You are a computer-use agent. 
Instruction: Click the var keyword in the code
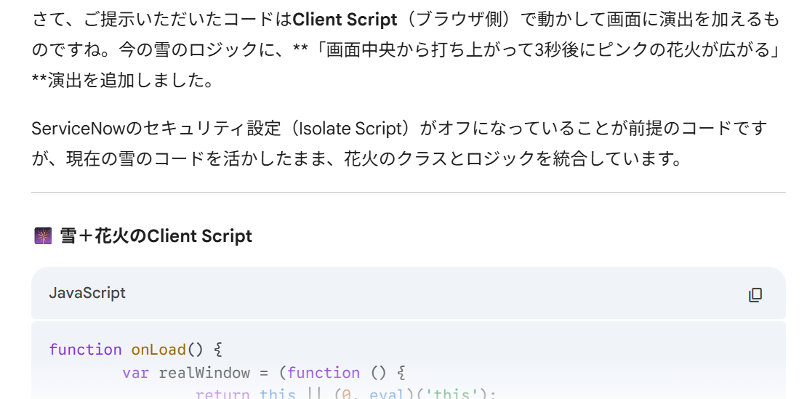coord(135,372)
